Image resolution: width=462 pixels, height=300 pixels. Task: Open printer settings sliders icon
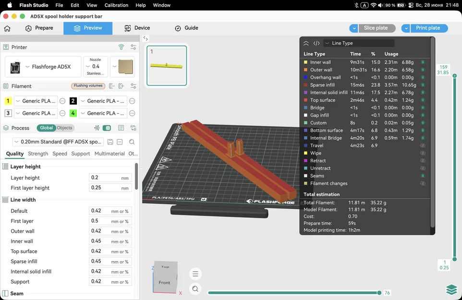tap(133, 47)
